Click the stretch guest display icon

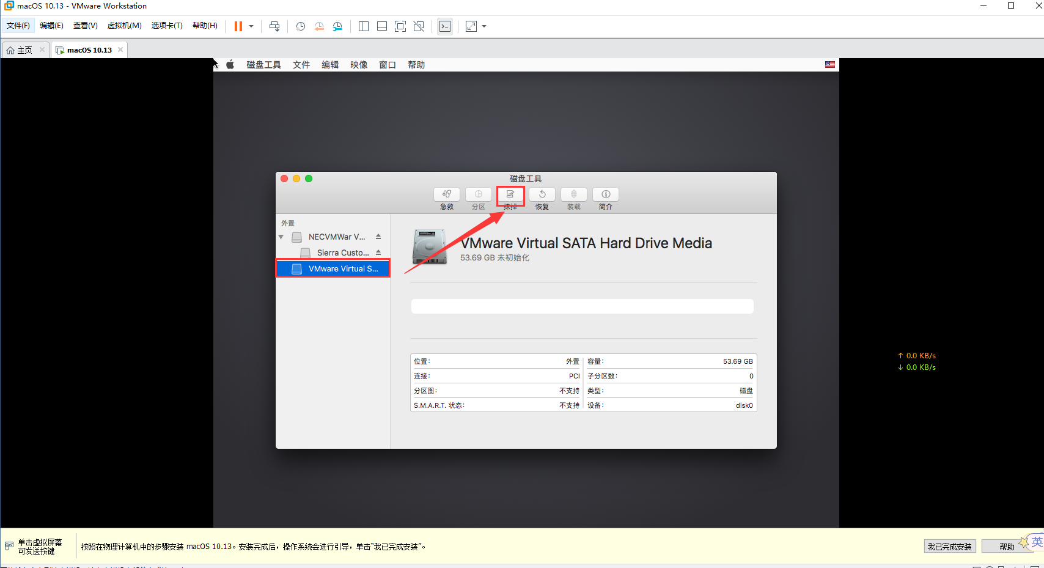pos(471,26)
